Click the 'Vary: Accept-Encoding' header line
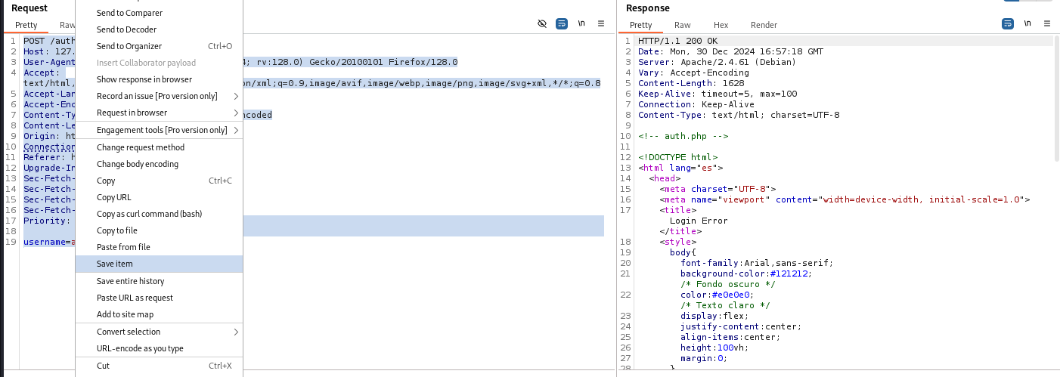1060x377 pixels. [693, 73]
